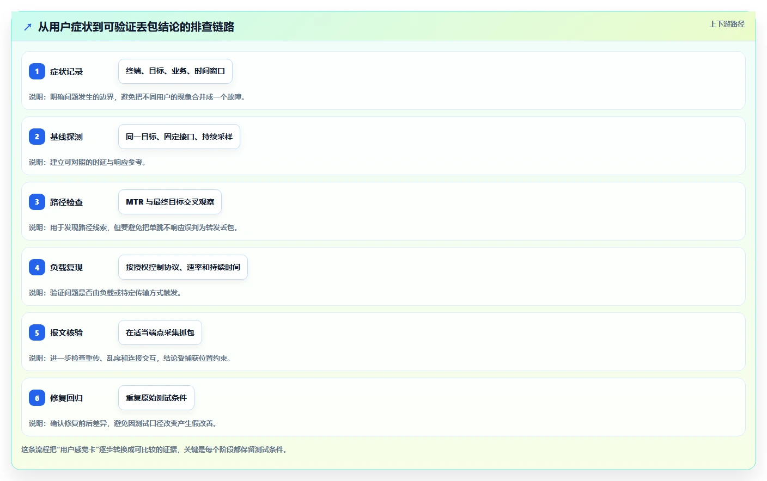Click the note 进一步检查重传、乱序和连接交互
The image size is (767, 481).
(104, 358)
